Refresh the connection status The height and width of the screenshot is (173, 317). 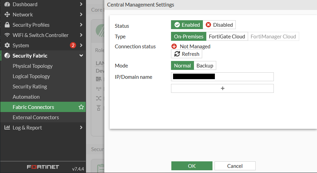coord(187,54)
